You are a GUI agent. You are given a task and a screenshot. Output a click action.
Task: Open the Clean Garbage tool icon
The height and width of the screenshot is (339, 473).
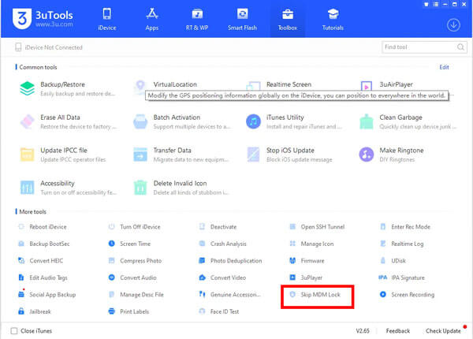pyautogui.click(x=367, y=121)
